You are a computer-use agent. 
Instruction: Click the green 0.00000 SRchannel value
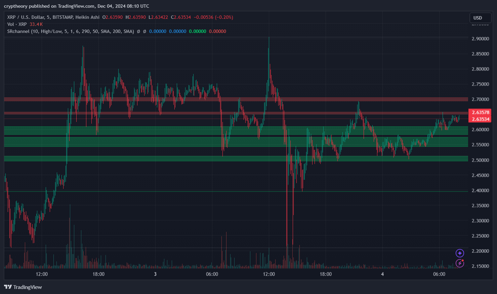[x=198, y=31]
